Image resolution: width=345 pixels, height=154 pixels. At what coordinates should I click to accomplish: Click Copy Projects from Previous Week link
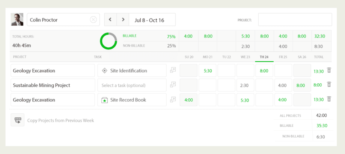(61, 120)
